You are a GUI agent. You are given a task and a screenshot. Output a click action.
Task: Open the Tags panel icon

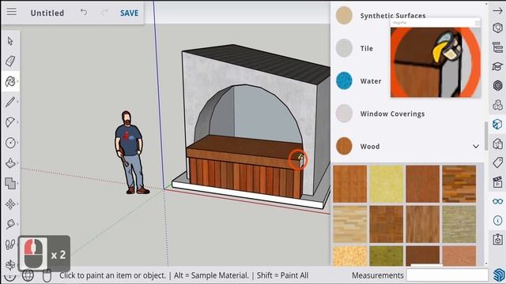(497, 163)
